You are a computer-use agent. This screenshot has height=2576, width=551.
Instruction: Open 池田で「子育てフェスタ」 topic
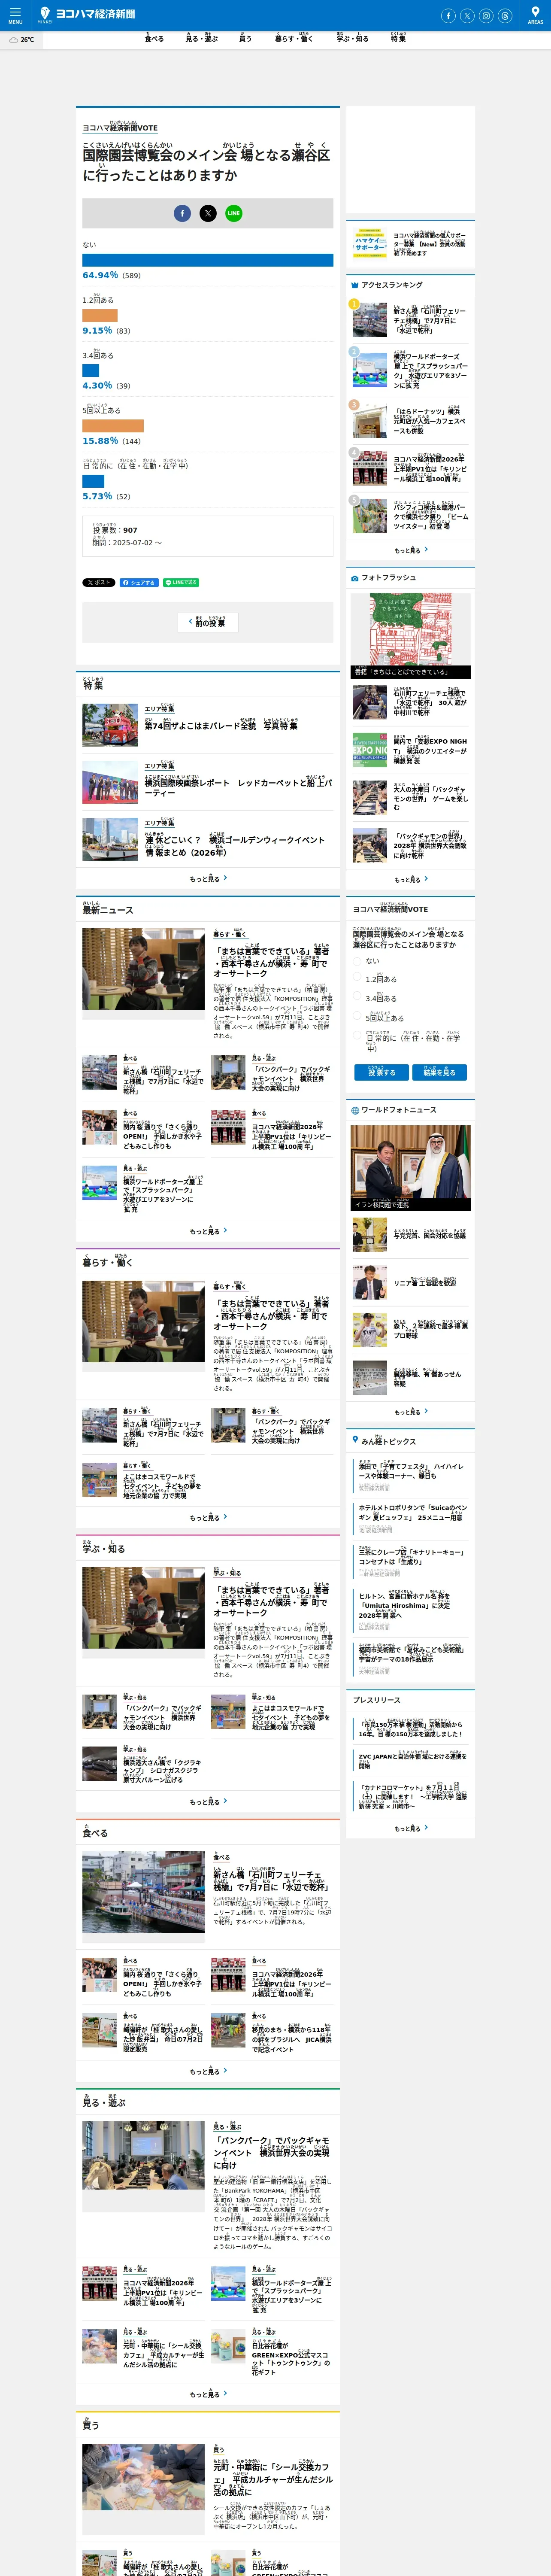(411, 1470)
